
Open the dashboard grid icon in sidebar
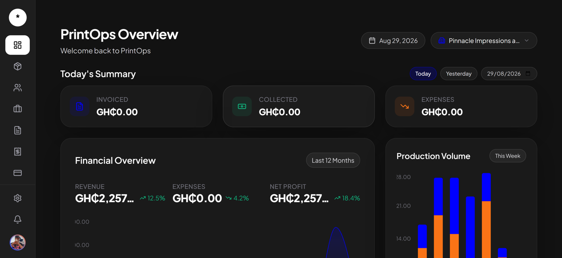pos(18,45)
